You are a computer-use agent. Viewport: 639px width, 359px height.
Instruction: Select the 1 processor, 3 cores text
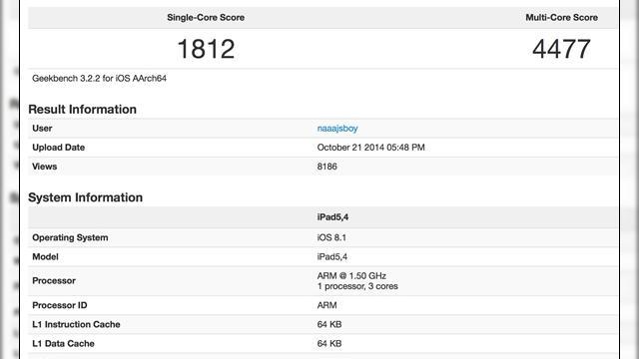click(357, 286)
